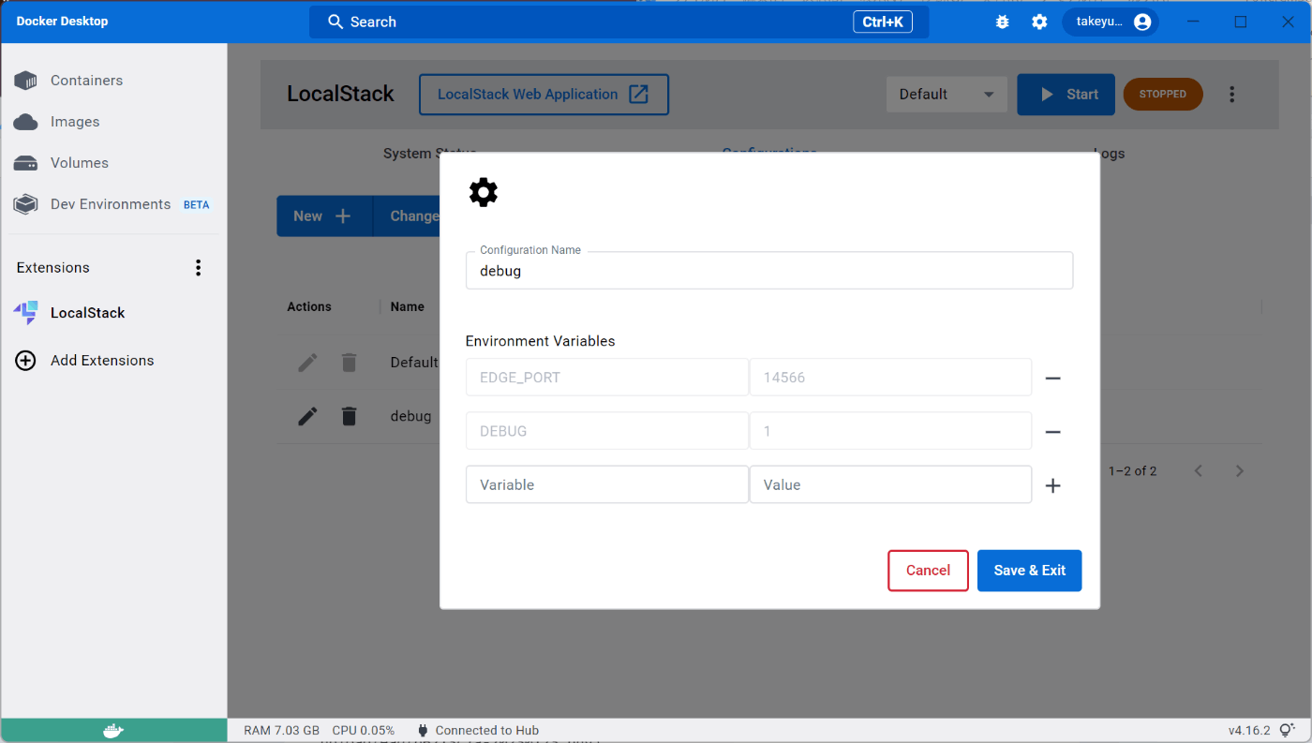The width and height of the screenshot is (1312, 743).
Task: Click the 14566 value field
Action: [891, 378]
